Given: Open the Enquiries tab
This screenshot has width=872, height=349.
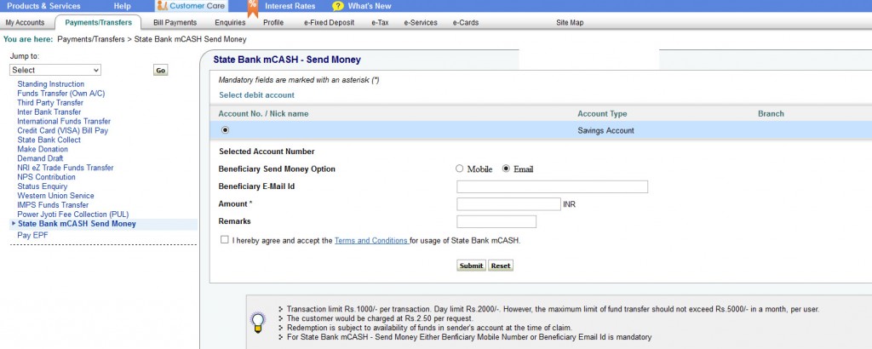Looking at the screenshot, I should point(230,23).
